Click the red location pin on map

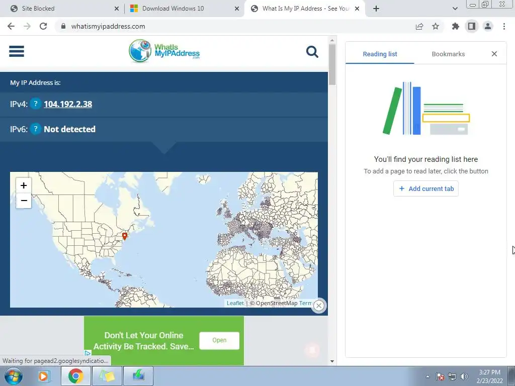[x=125, y=236]
